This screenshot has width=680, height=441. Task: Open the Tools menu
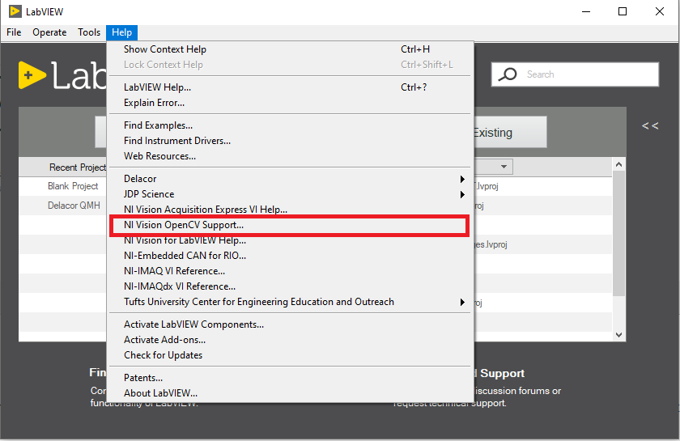click(89, 32)
